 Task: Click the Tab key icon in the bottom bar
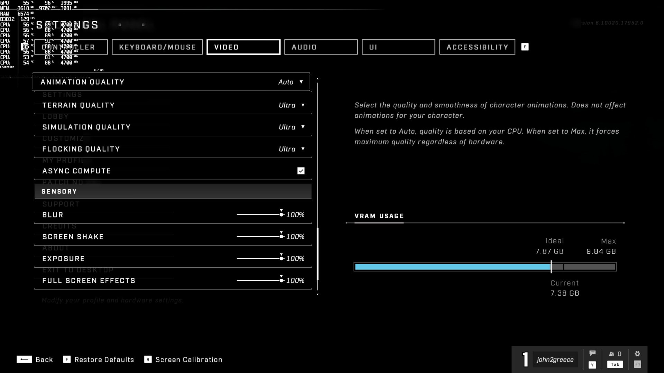[615, 364]
